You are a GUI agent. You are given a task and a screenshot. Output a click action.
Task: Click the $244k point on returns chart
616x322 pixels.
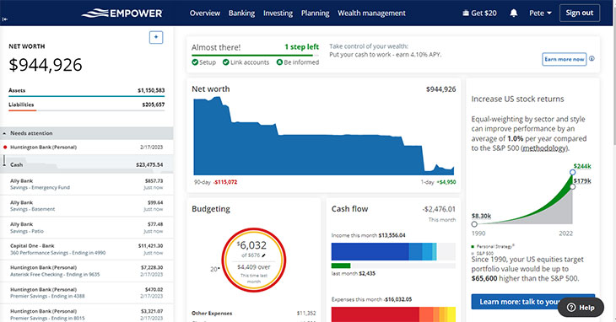pyautogui.click(x=572, y=172)
